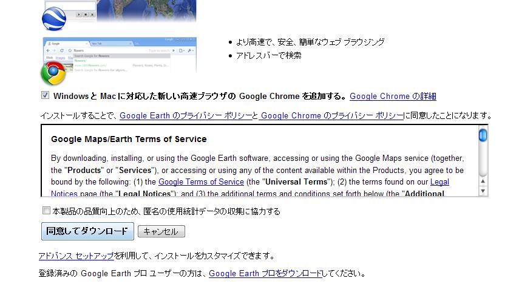Image resolution: width=519 pixels, height=292 pixels.
Task: Open Google Chrome のプライバシー ポリシー link
Action: point(331,115)
